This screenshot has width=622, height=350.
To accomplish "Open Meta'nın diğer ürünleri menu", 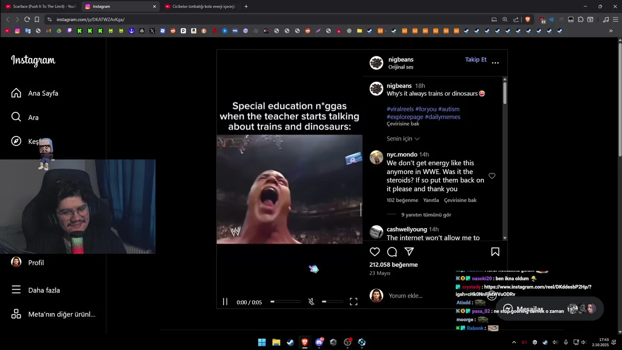I will click(x=53, y=314).
